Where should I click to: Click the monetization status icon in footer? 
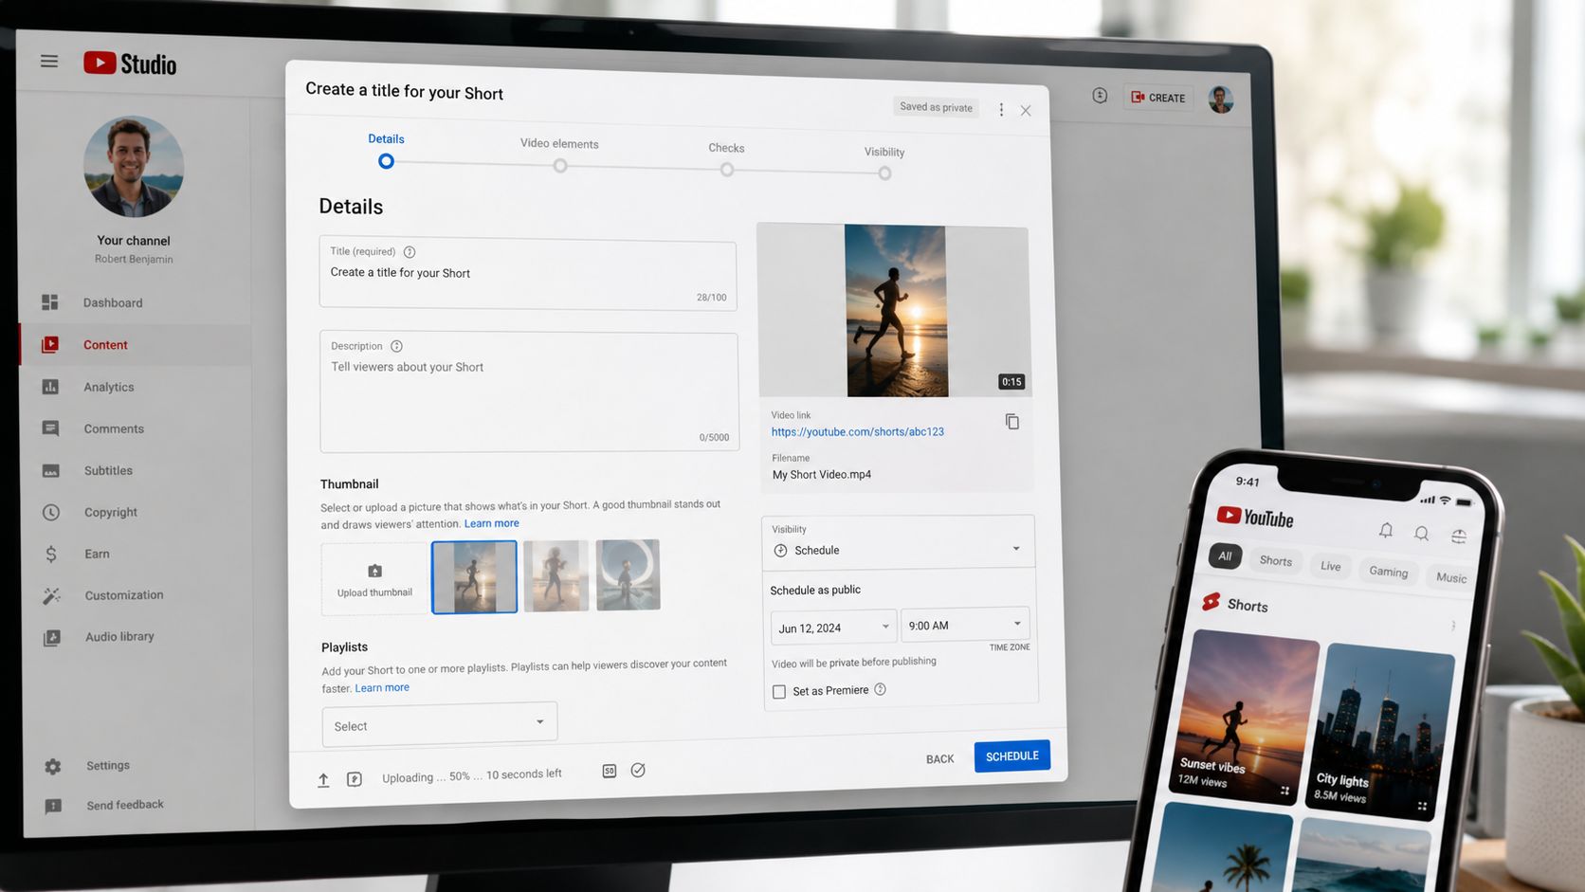tap(355, 779)
